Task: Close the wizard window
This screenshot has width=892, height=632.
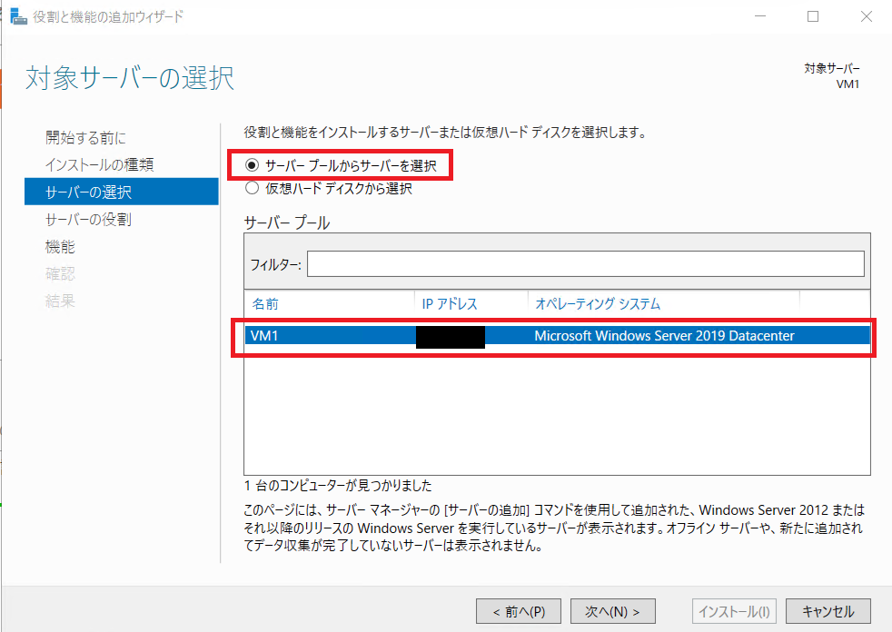Action: 863,16
